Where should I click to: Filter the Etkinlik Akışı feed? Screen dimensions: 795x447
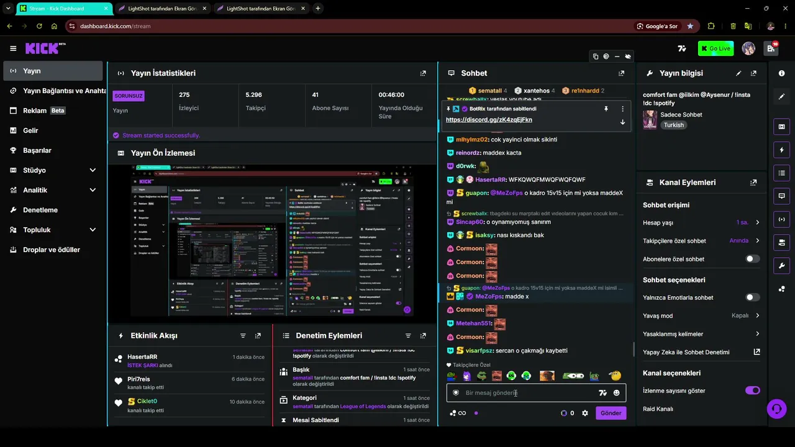tap(243, 336)
